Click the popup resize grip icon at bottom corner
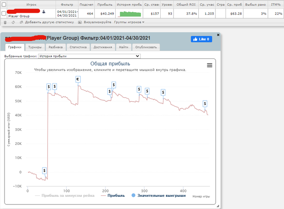Viewport: 284px width, 209px height. tap(218, 206)
